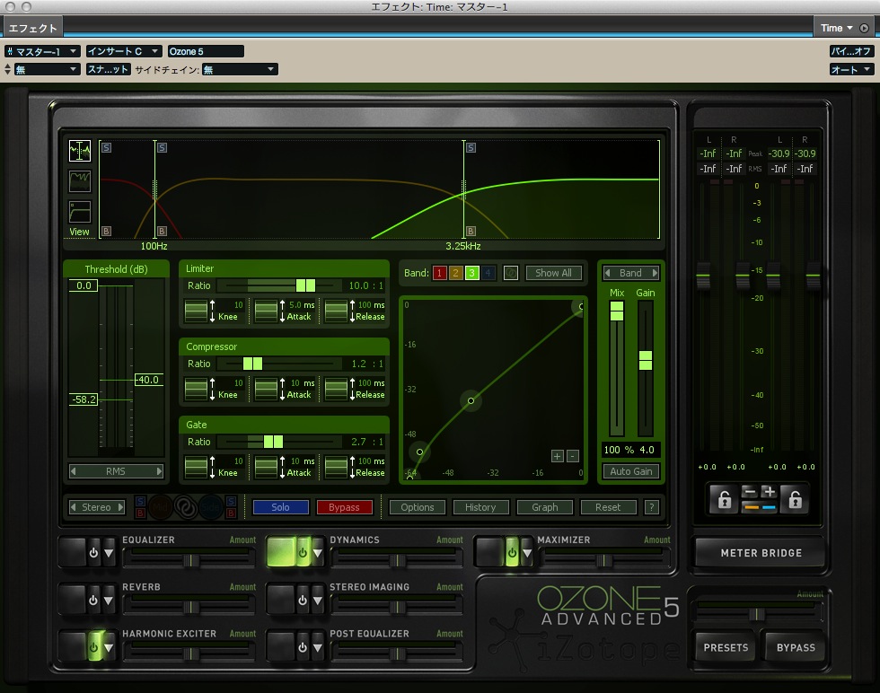Click the right arrow of the RMS selector
This screenshot has height=693, width=880.
coord(159,471)
